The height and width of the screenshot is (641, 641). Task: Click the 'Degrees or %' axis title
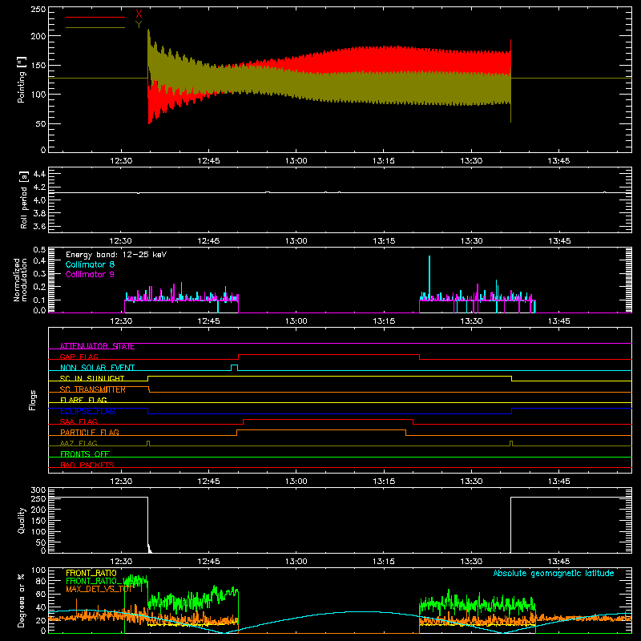22,600
